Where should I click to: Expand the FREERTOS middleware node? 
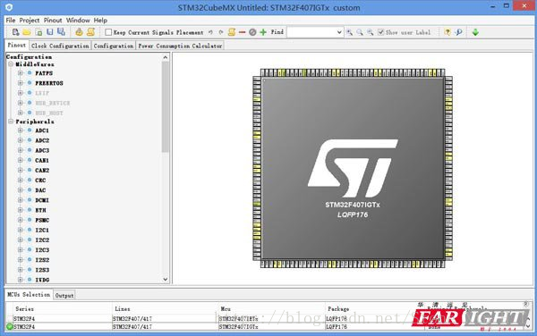coord(21,83)
